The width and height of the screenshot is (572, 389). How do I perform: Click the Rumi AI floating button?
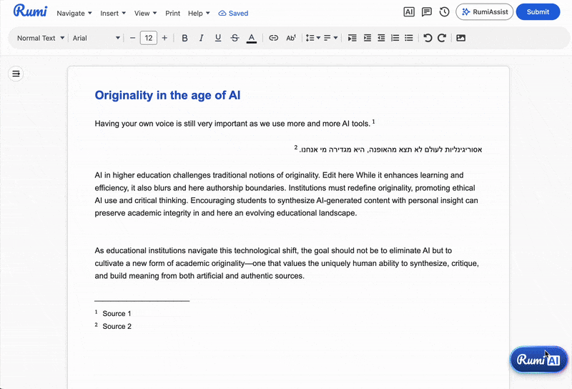(538, 360)
